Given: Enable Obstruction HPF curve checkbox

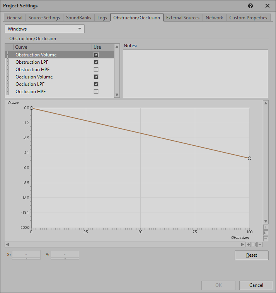Looking at the screenshot, I should click(x=96, y=70).
